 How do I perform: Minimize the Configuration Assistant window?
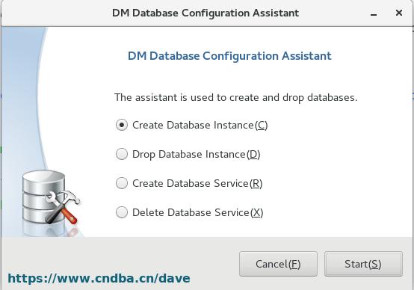pos(374,14)
